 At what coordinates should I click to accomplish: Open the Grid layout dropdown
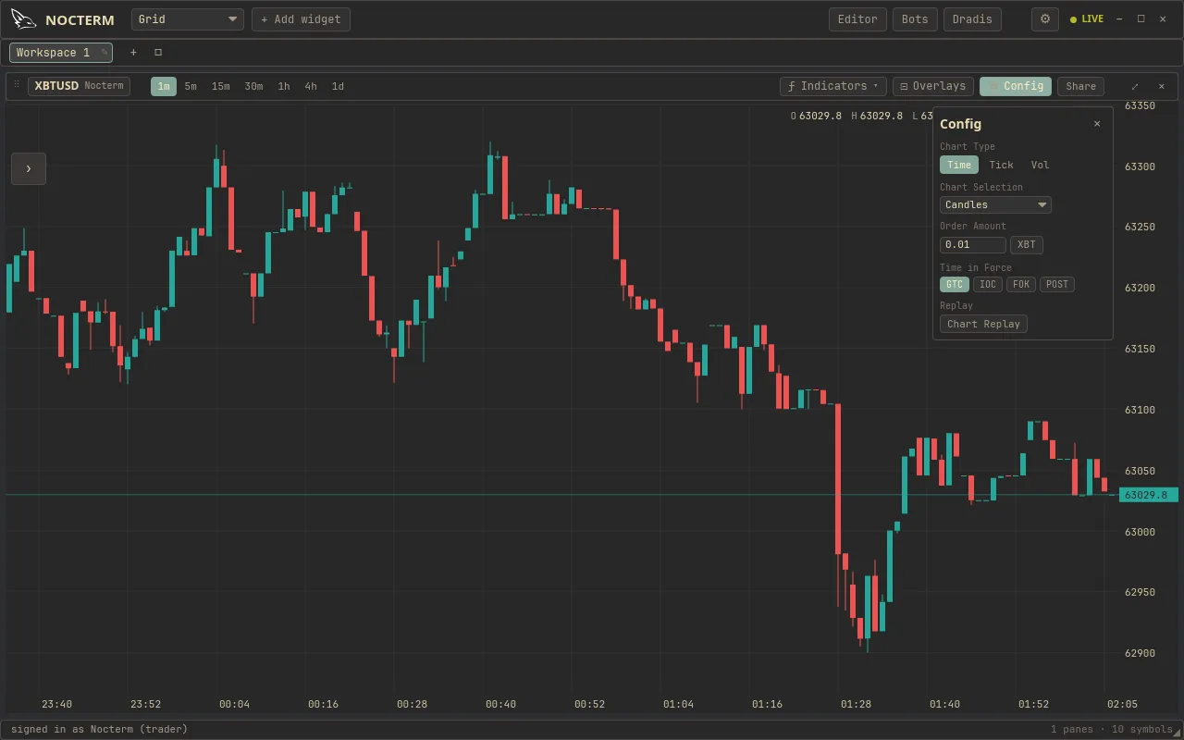(x=188, y=19)
